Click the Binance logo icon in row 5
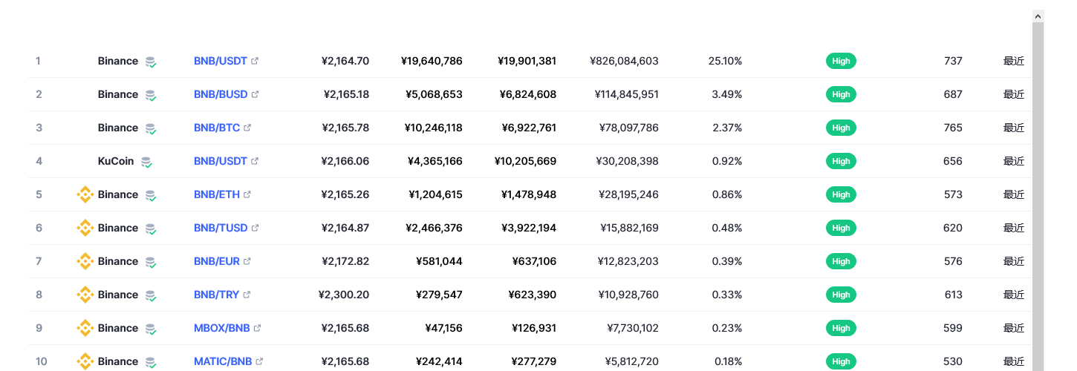1077x371 pixels. pyautogui.click(x=85, y=194)
